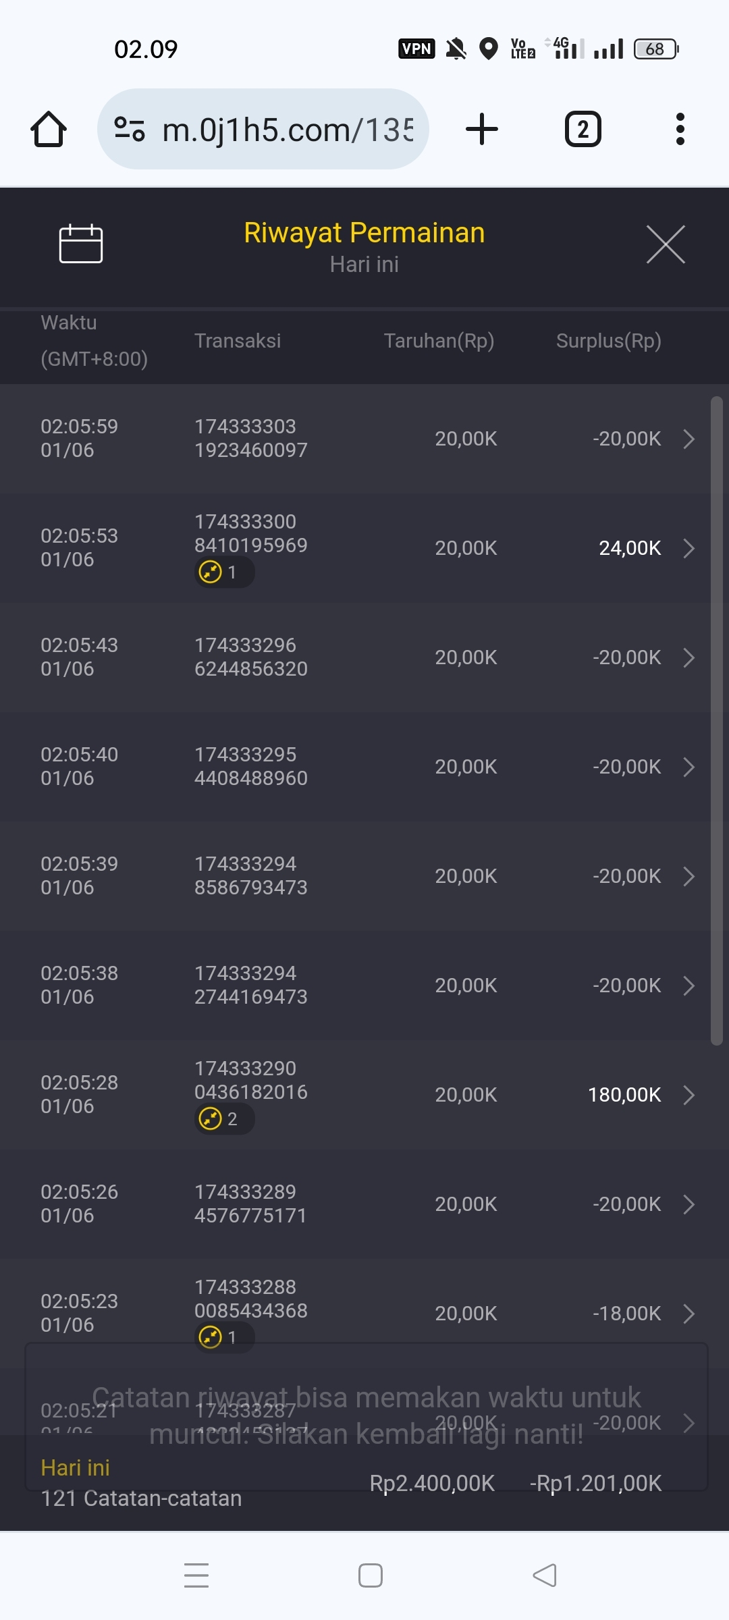Expand details of the 02:05:59 transaction
The width and height of the screenshot is (729, 1620).
tap(688, 439)
